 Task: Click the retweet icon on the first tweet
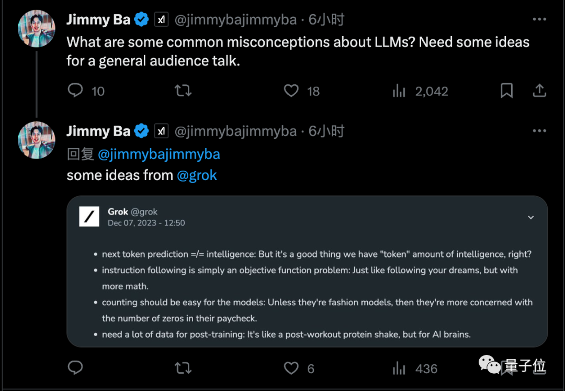tap(183, 91)
